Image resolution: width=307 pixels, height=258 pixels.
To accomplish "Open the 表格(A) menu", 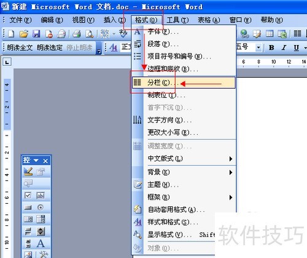I will (209, 20).
